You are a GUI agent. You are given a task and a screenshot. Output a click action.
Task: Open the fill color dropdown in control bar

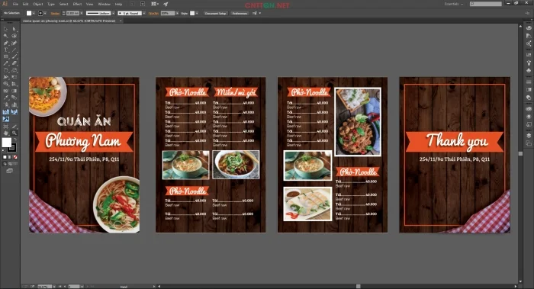(x=34, y=13)
